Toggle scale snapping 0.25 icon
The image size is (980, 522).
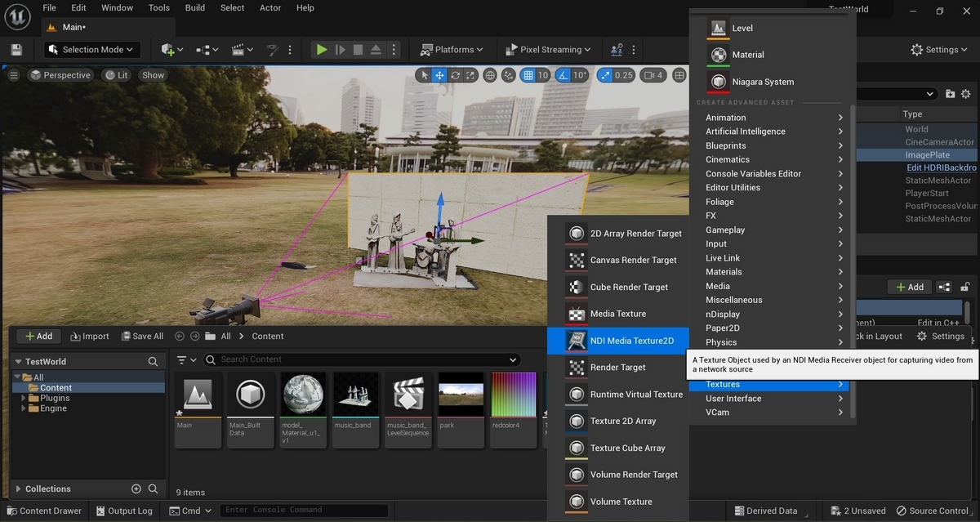pos(605,75)
